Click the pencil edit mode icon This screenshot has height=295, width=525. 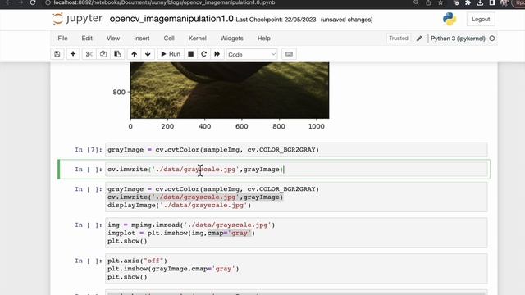[x=419, y=39]
